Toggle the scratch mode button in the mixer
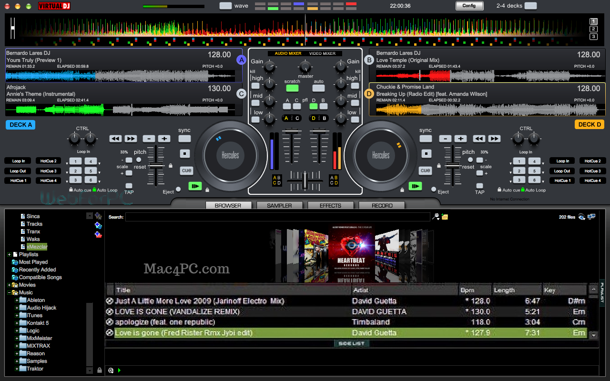 (292, 88)
